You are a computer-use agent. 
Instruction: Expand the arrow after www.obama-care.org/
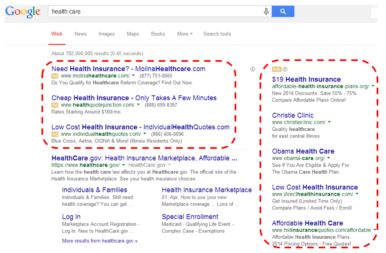pyautogui.click(x=328, y=158)
